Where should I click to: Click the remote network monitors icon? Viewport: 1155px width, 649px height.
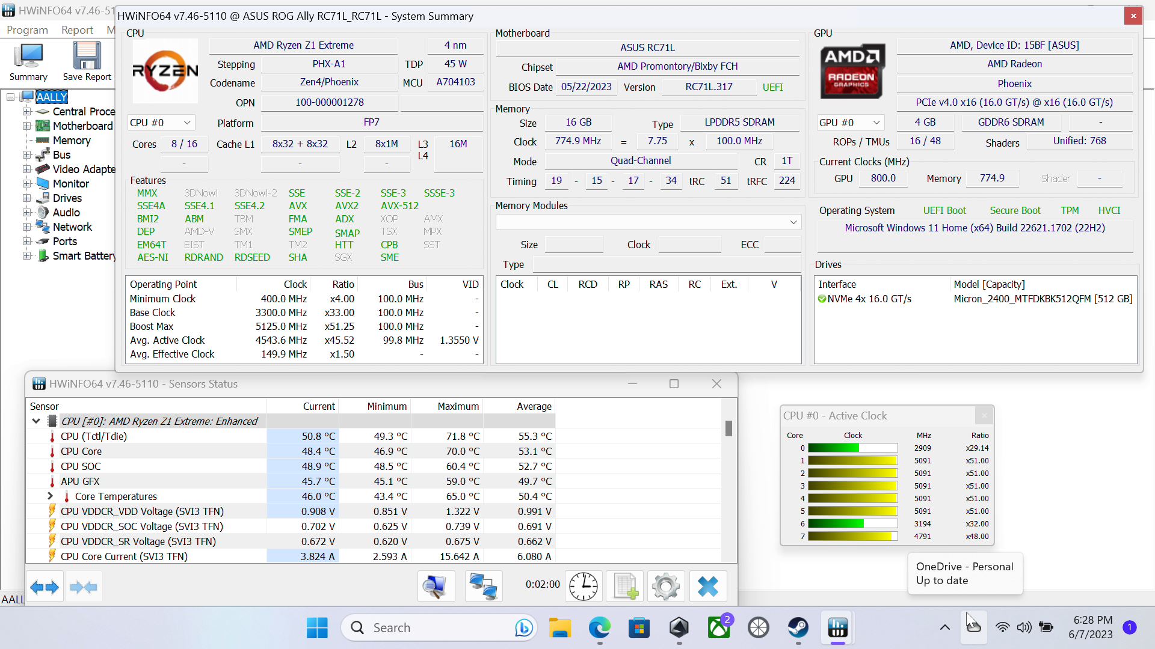pos(483,587)
